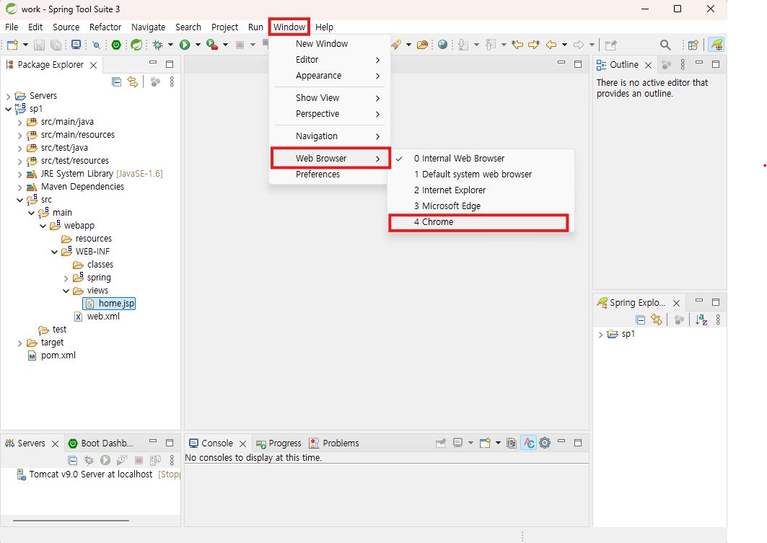The height and width of the screenshot is (543, 767).
Task: Expand the Servers project node
Action: tap(9, 97)
